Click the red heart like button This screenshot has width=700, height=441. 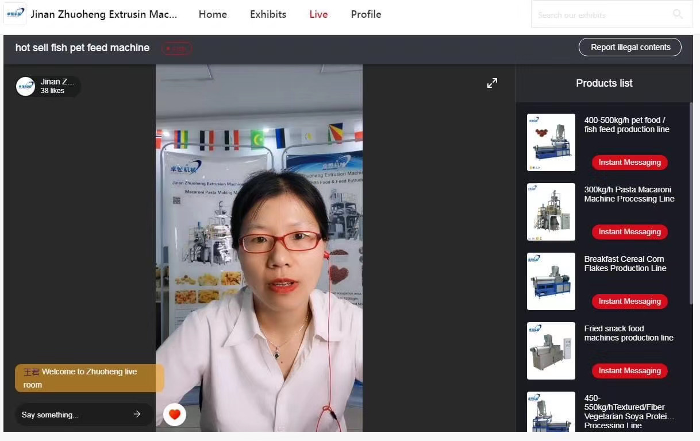175,415
